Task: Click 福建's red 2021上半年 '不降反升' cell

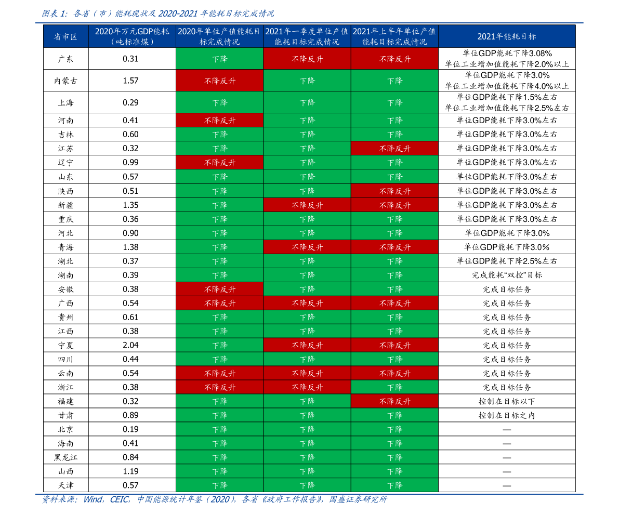Action: (395, 401)
